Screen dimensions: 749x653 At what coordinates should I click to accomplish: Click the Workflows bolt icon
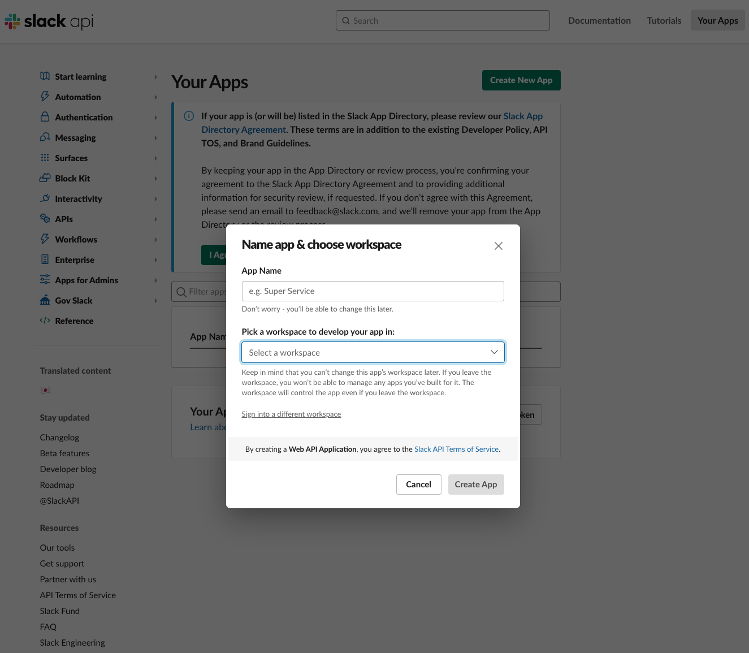click(45, 239)
